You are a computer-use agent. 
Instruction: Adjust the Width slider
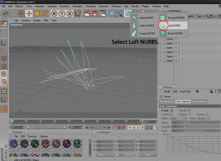pyautogui.click(x=203, y=131)
